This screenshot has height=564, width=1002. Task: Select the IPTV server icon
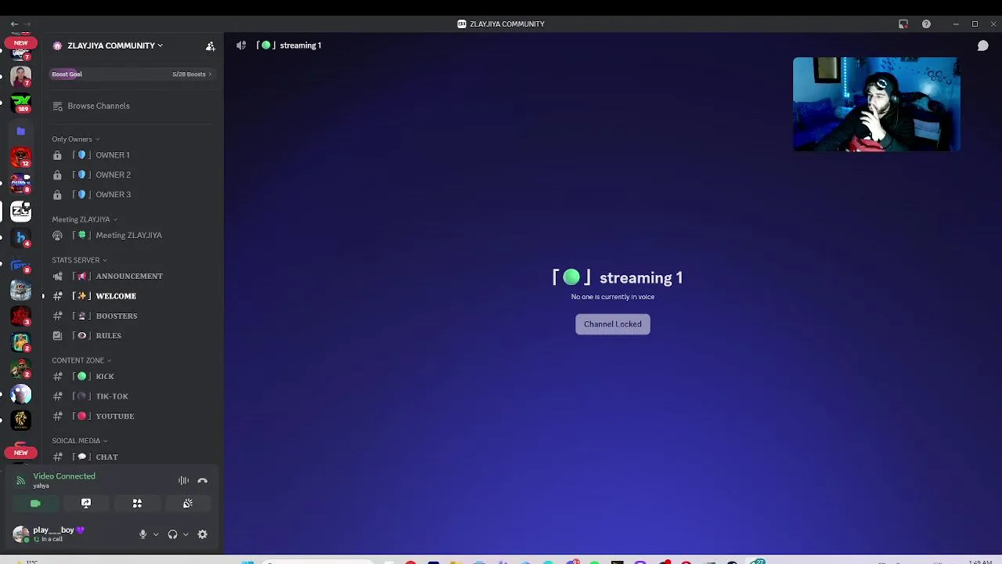pyautogui.click(x=21, y=265)
